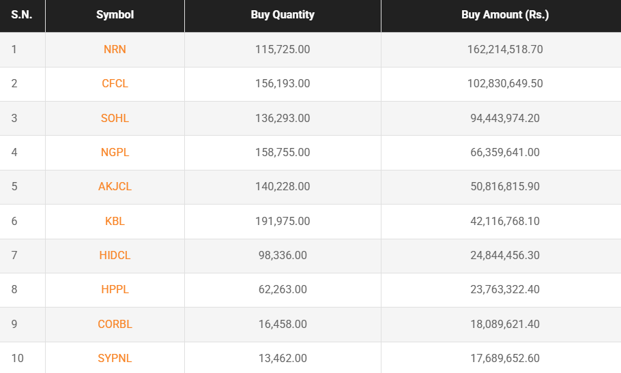Select buy amount 50,816,815.90

505,186
